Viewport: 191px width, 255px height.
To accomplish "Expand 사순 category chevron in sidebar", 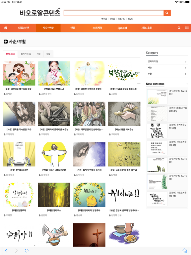I will tap(186, 68).
